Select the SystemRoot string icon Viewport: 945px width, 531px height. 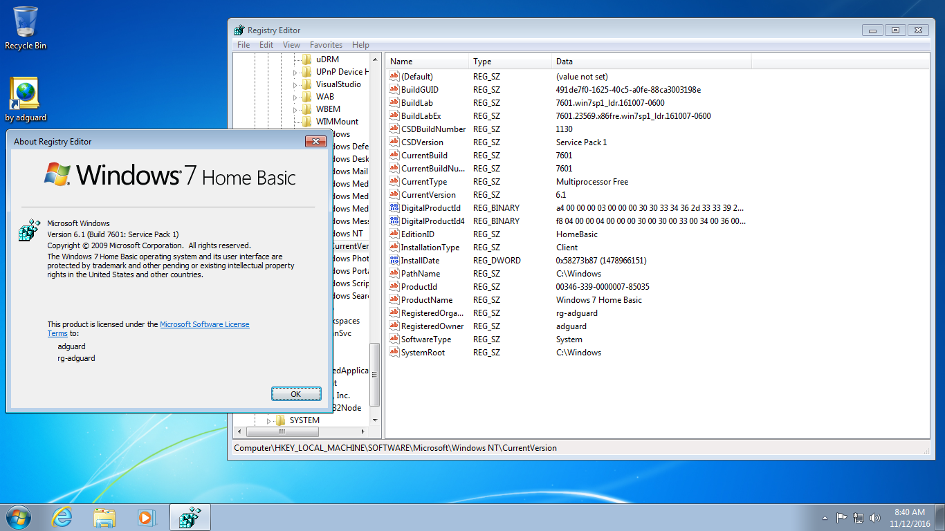(394, 353)
